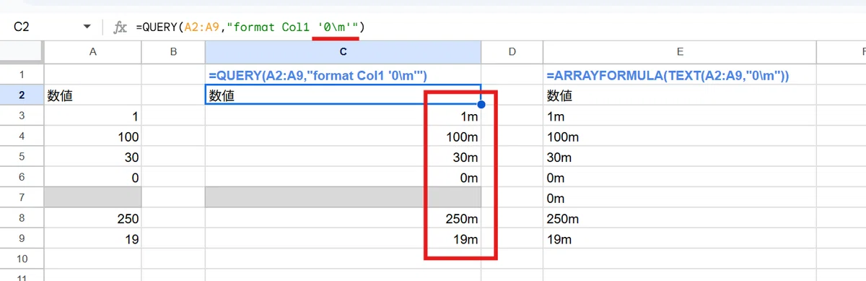Screen dimensions: 866x281
Task: Click cell A6 containing 0
Action: 93,177
